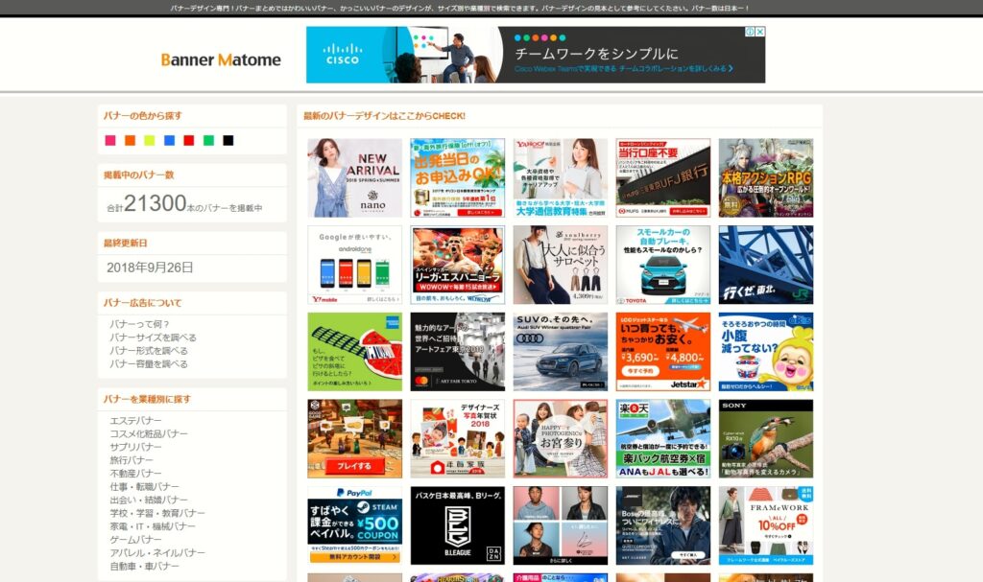Viewport: 983px width, 582px height.
Task: Open バナー形式を調べる link
Action: 149,350
